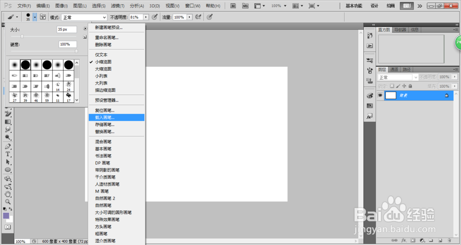Show more workspaces double-arrow button
Screen dimensions: 461x245
tap(420, 6)
